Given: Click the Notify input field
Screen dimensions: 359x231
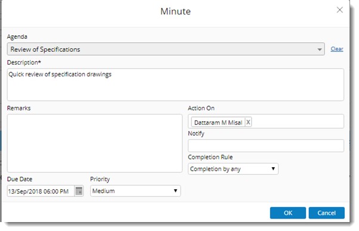Looking at the screenshot, I should [x=266, y=146].
